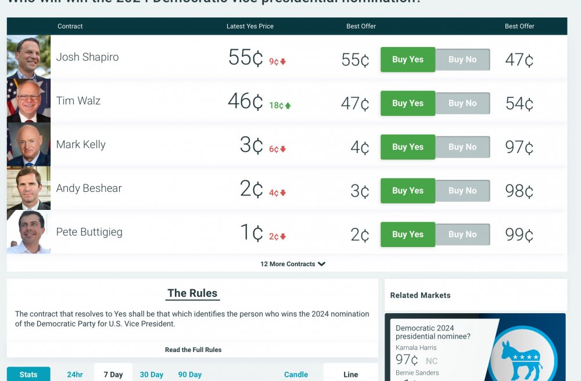Click red down arrow beside Josh Shapiro price
581x381 pixels.
[x=283, y=61]
